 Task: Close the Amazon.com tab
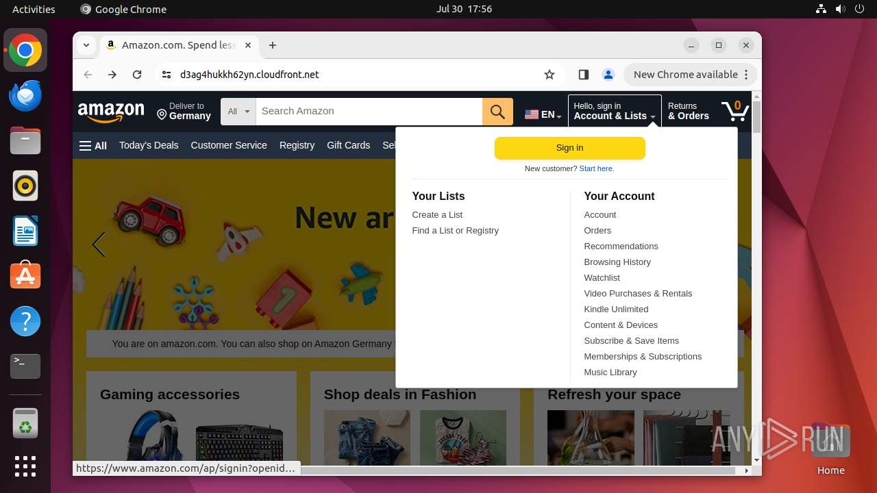(248, 45)
